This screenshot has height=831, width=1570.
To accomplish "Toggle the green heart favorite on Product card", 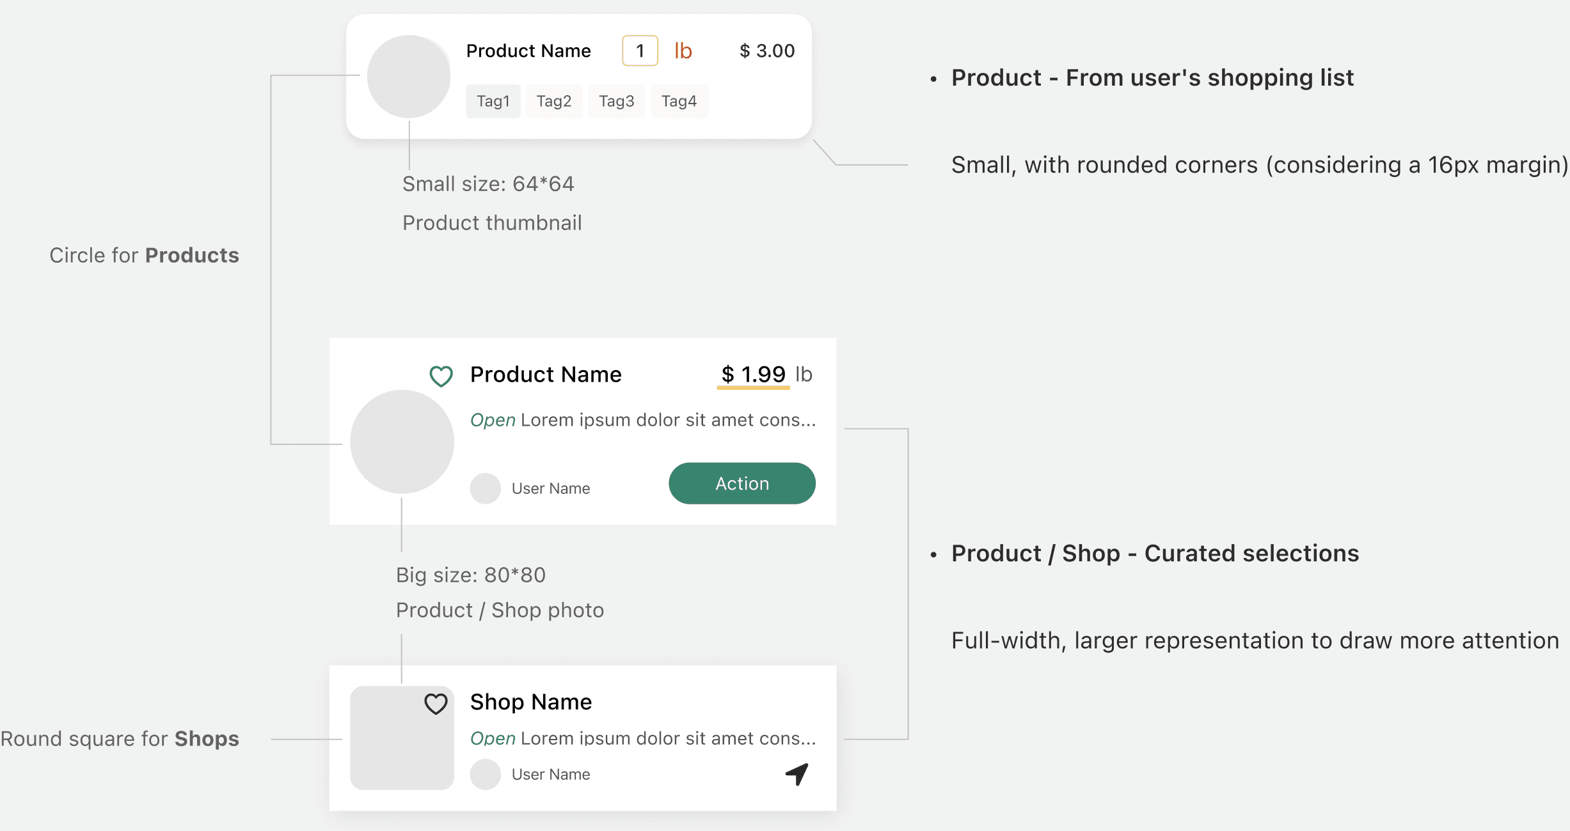I will point(441,376).
